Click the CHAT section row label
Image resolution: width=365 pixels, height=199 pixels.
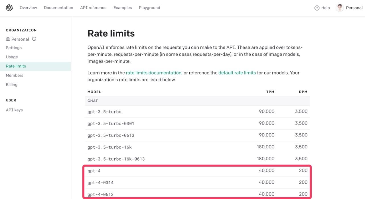coord(93,101)
